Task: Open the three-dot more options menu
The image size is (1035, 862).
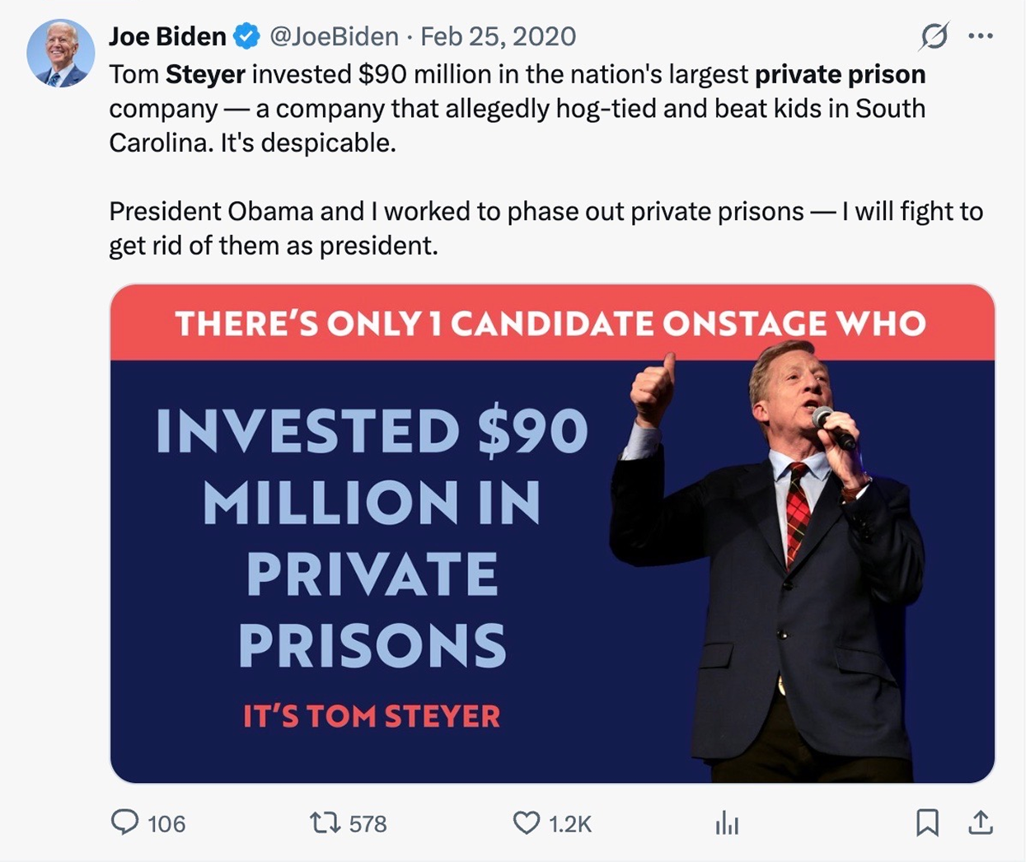Action: (x=981, y=36)
